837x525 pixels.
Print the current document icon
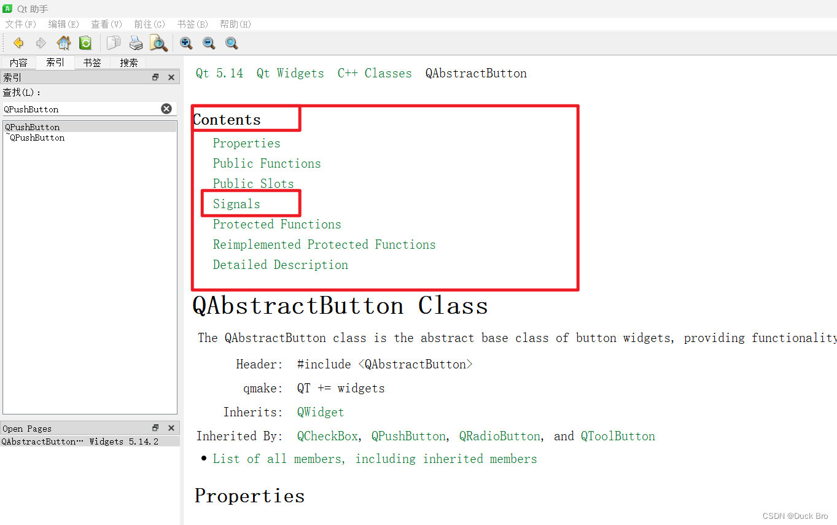(136, 43)
